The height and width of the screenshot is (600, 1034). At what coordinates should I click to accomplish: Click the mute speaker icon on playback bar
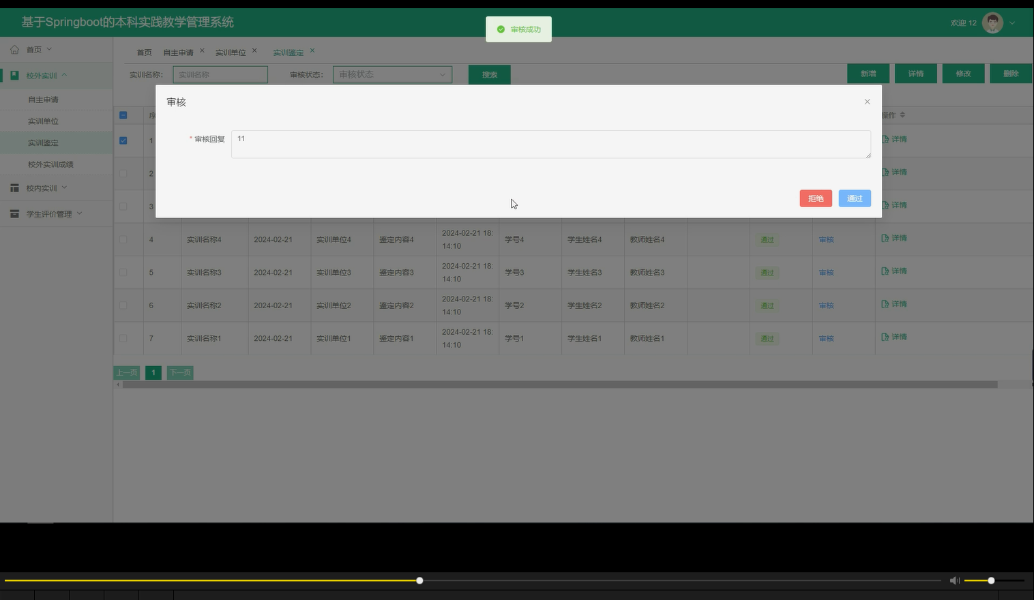954,580
